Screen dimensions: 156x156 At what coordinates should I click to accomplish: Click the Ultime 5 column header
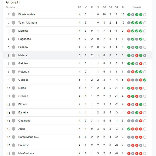coord(136,7)
